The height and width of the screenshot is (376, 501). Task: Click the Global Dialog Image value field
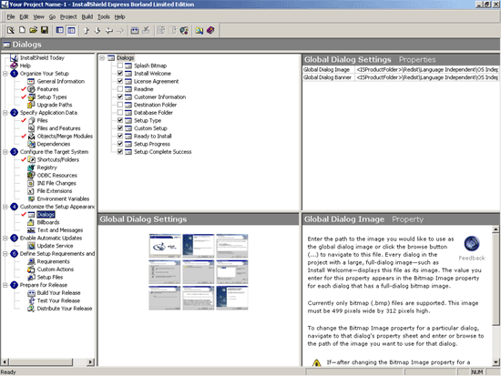point(427,69)
